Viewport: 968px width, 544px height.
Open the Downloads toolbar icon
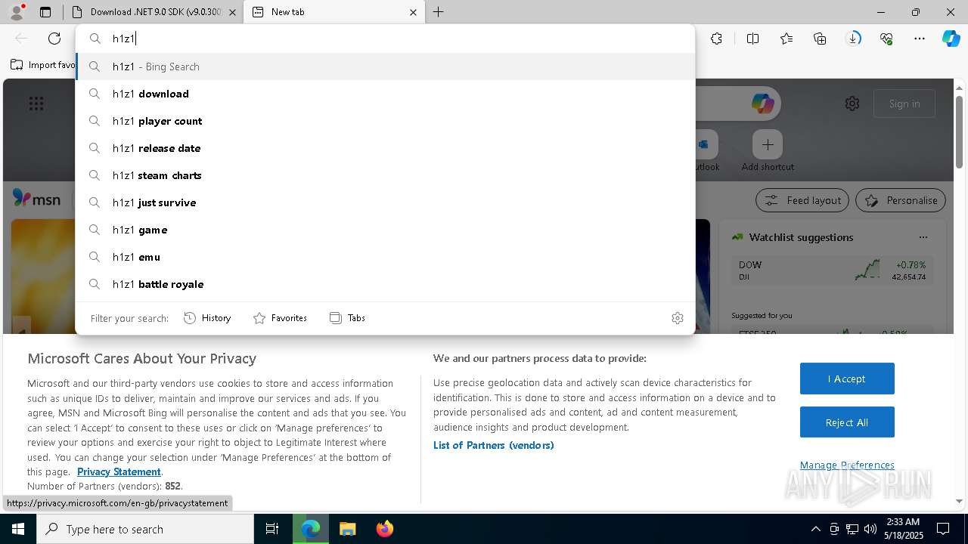point(853,39)
